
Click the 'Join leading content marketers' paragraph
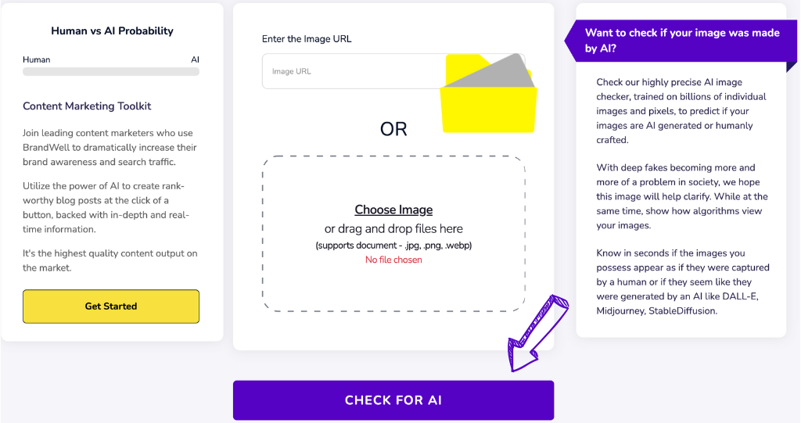pos(110,148)
